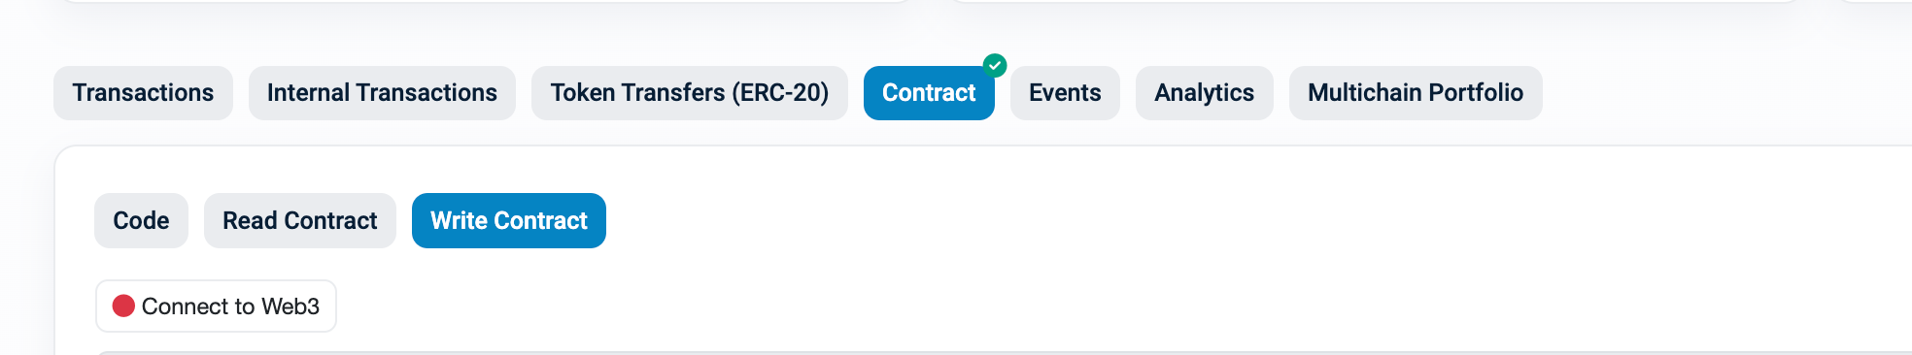Open the Events tab
The height and width of the screenshot is (355, 1912).
click(1065, 93)
